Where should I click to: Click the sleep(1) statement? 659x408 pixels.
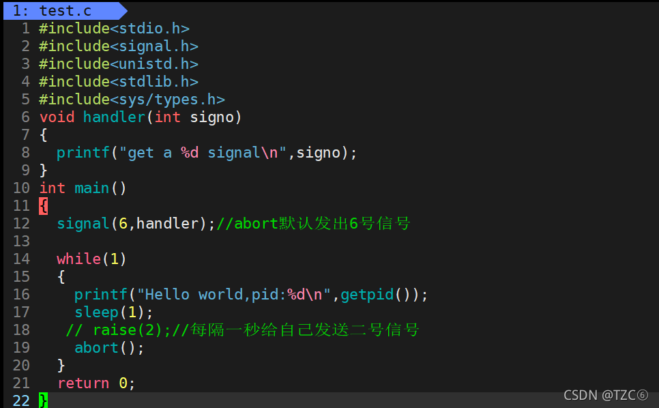[114, 312]
